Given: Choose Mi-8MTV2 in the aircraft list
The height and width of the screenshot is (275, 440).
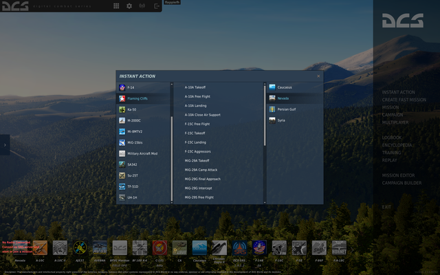Looking at the screenshot, I should (143, 131).
